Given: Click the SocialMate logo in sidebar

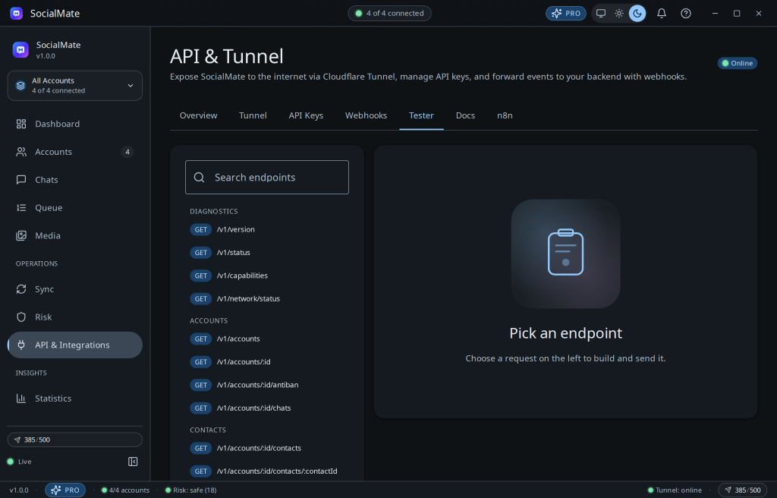Looking at the screenshot, I should pyautogui.click(x=20, y=49).
